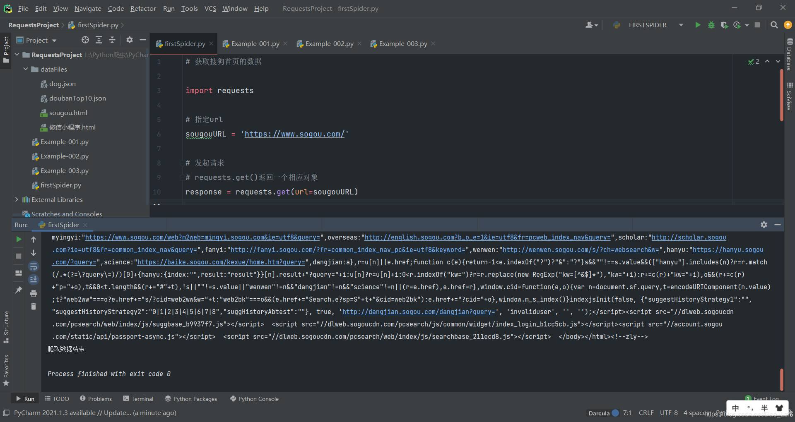795x422 pixels.
Task: Rerun firstSpider in Run panel
Action: pyautogui.click(x=19, y=239)
